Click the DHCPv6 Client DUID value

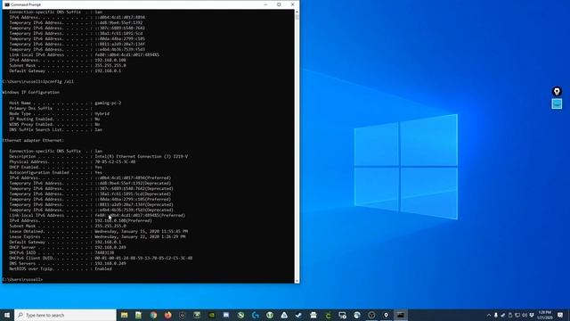click(x=143, y=258)
